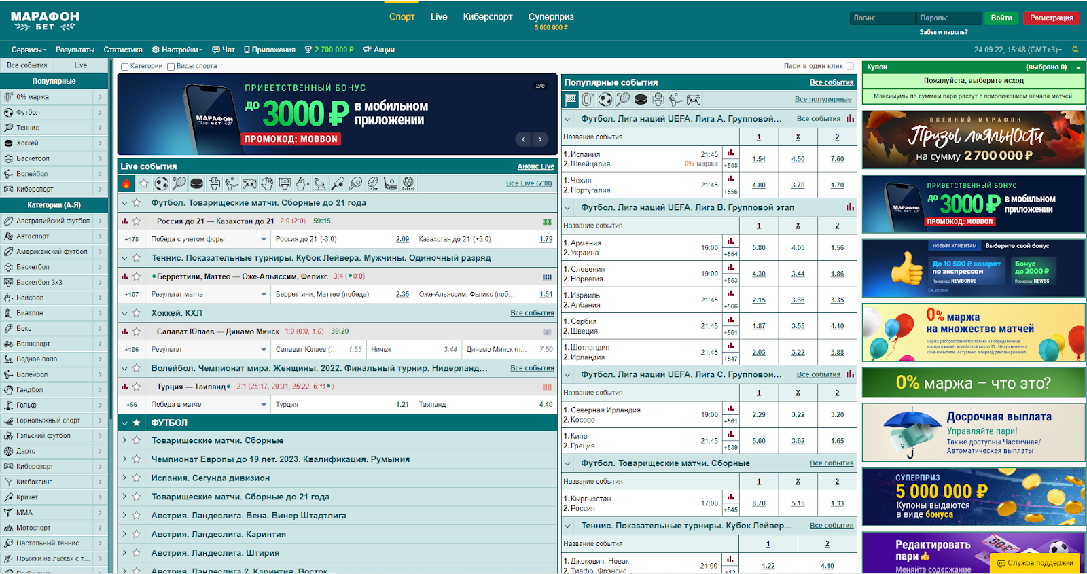1087x574 pixels.
Task: Filter Live events by table tennis paddle icon
Action: click(x=355, y=183)
